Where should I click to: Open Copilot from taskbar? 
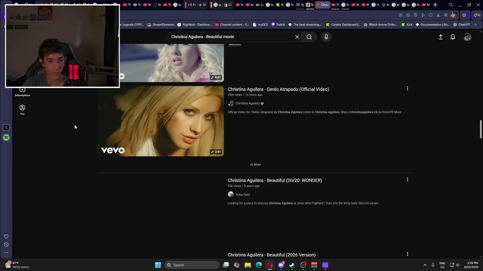point(237,265)
